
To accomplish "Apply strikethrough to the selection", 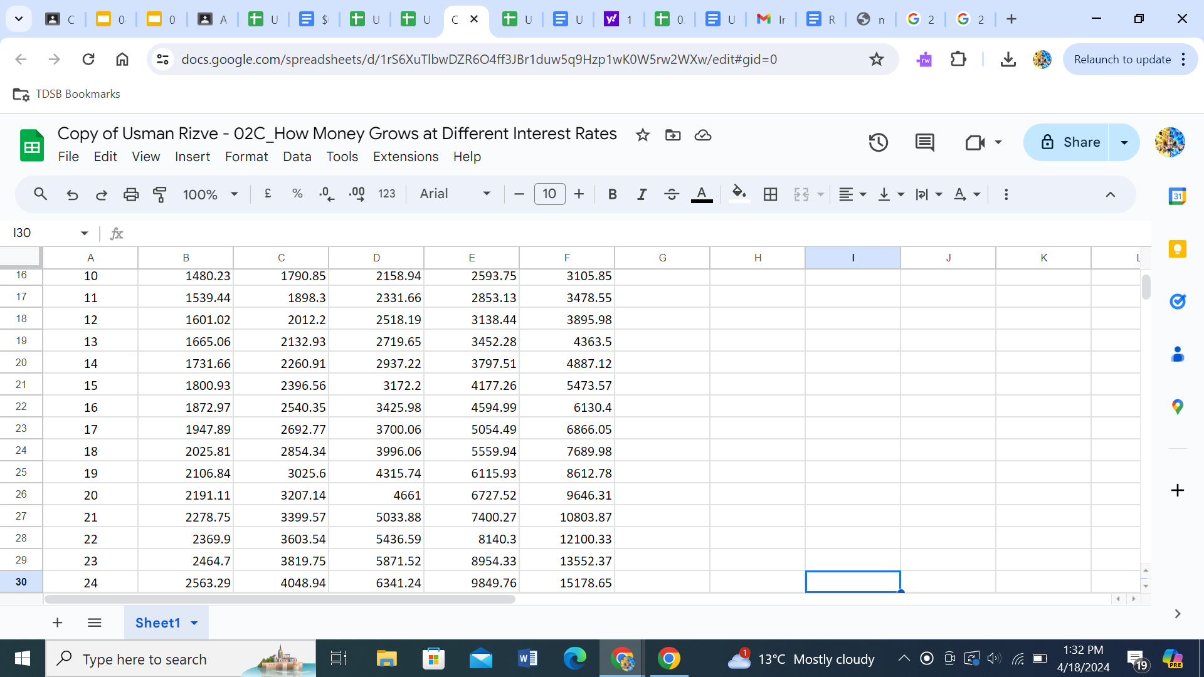I will 672,194.
